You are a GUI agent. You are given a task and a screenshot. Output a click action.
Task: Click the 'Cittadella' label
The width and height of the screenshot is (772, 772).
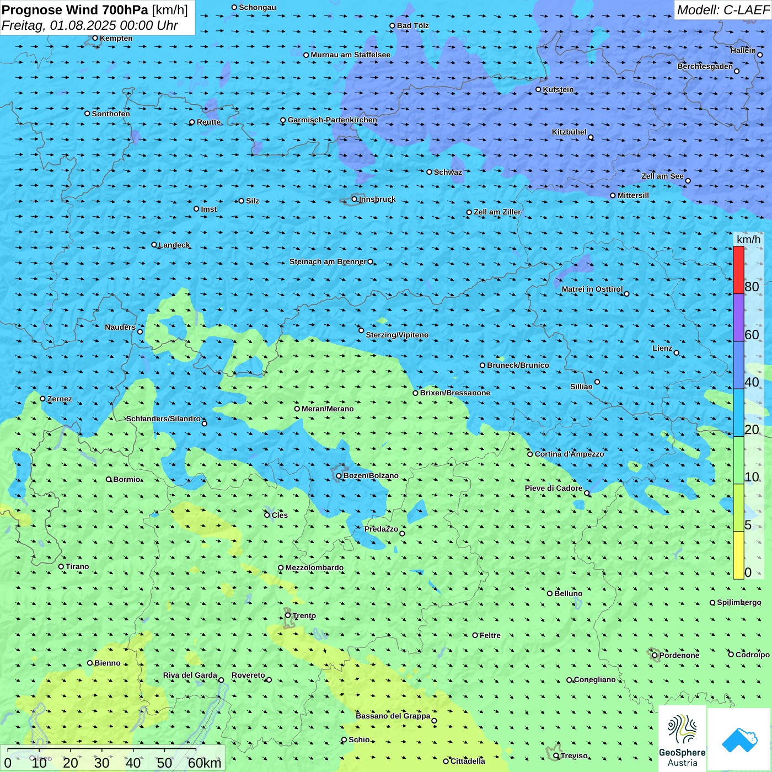click(x=468, y=761)
